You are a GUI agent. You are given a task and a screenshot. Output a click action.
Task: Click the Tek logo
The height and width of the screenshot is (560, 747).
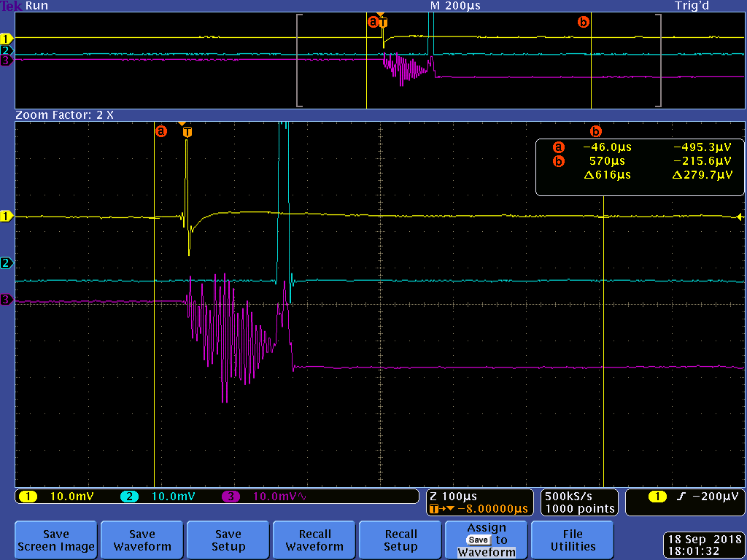pyautogui.click(x=12, y=6)
